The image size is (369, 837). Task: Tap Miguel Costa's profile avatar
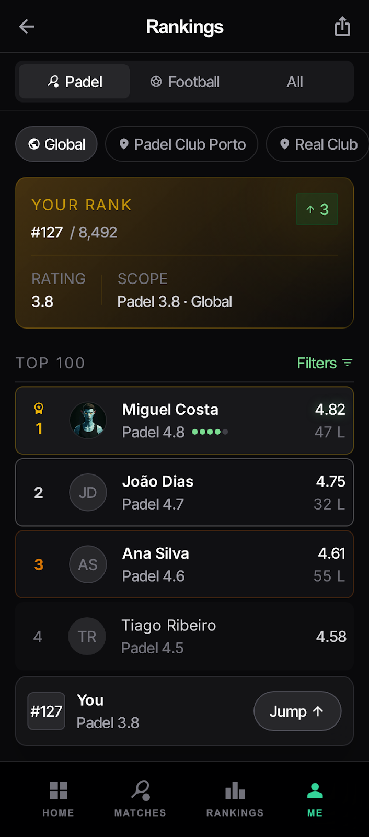(88, 420)
